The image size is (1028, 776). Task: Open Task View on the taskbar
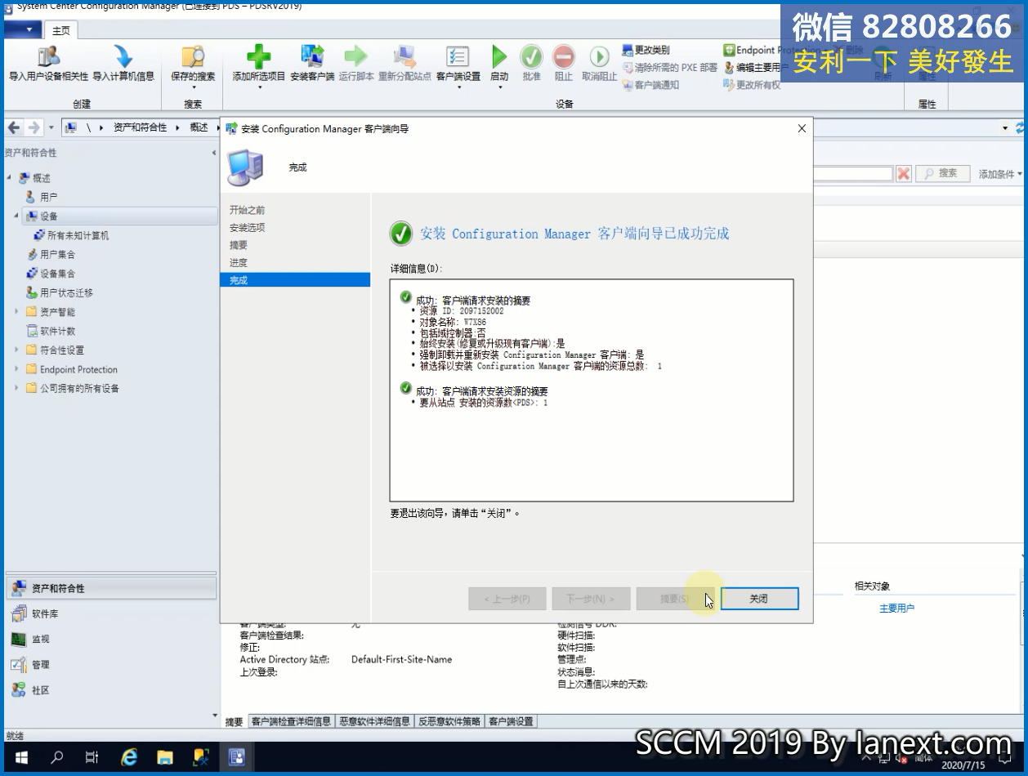click(92, 757)
